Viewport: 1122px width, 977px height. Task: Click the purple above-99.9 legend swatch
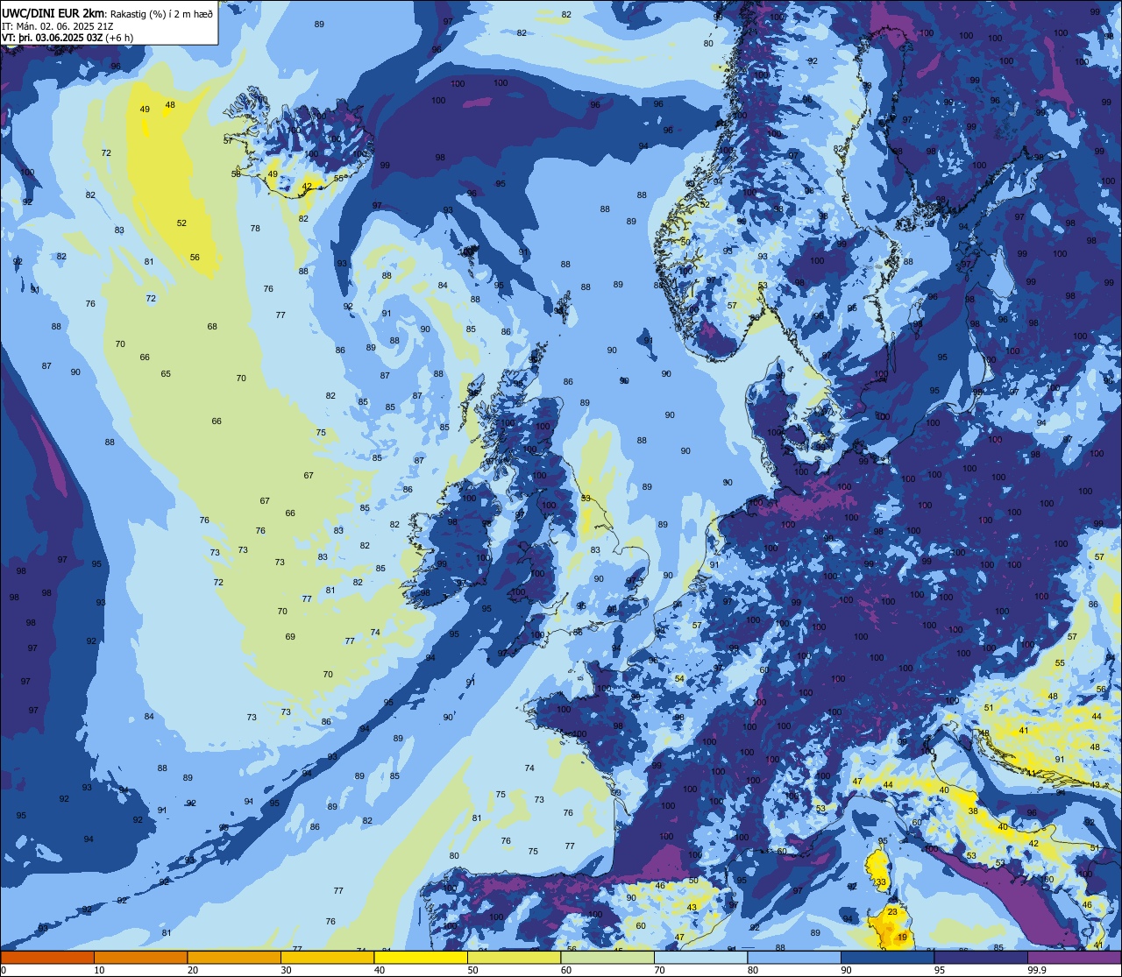pos(1075,957)
